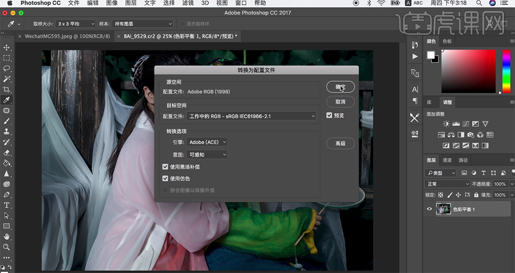The height and width of the screenshot is (273, 515).
Task: Select the Path Selection tool
Action: [7, 216]
